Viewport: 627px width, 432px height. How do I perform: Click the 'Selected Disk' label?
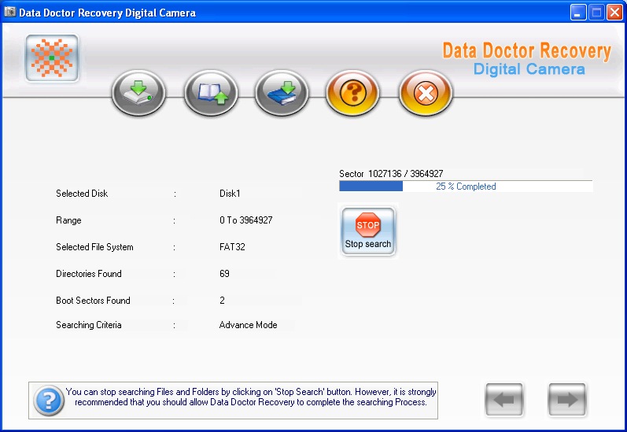pyautogui.click(x=82, y=194)
